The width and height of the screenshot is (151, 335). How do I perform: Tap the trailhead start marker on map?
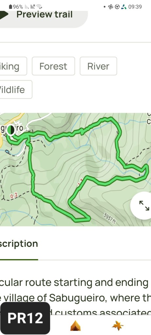tap(10, 130)
